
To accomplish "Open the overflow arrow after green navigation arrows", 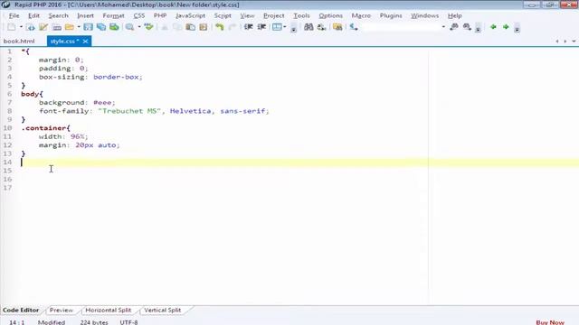I will (x=517, y=28).
